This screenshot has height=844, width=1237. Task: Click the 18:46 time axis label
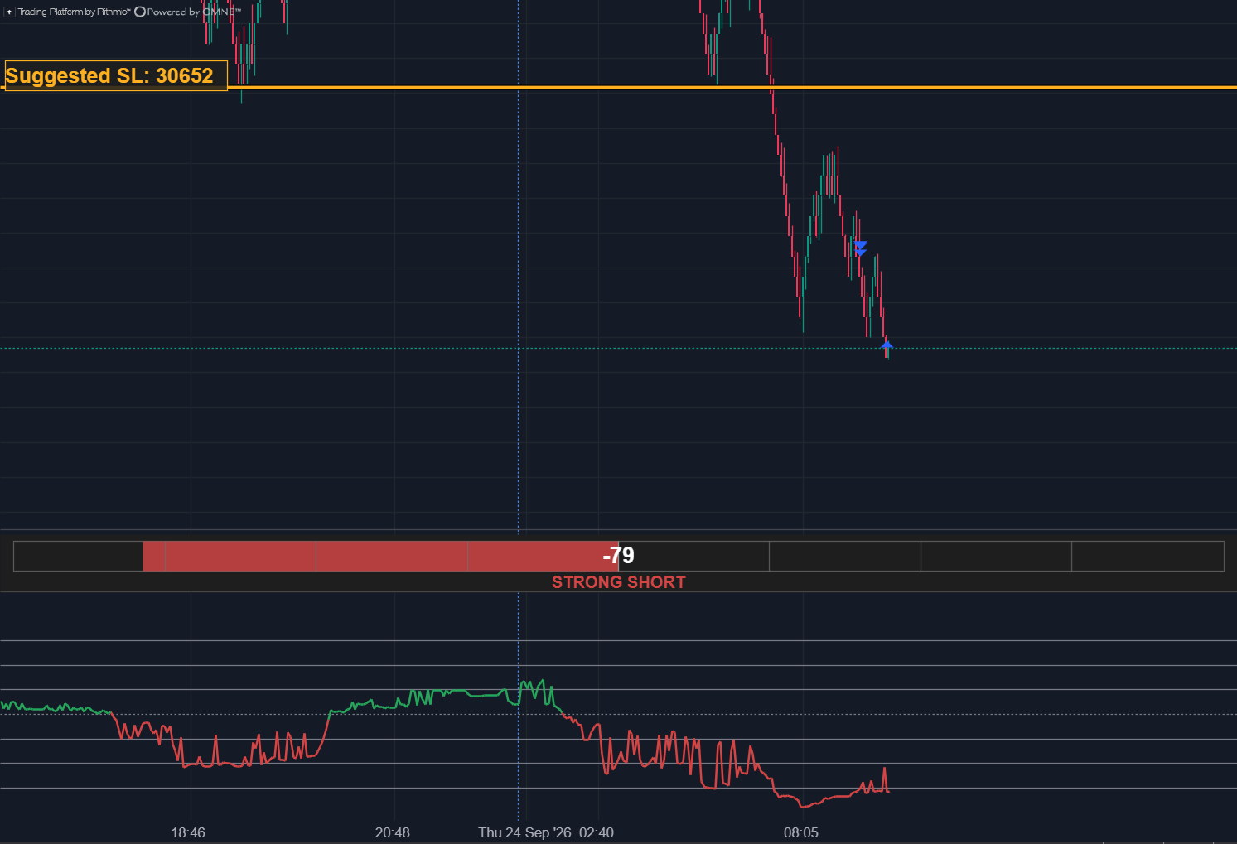[188, 832]
